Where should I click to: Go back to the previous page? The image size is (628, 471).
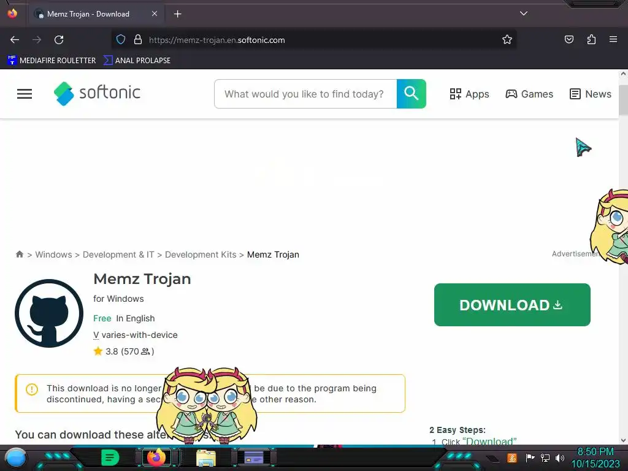click(x=15, y=40)
